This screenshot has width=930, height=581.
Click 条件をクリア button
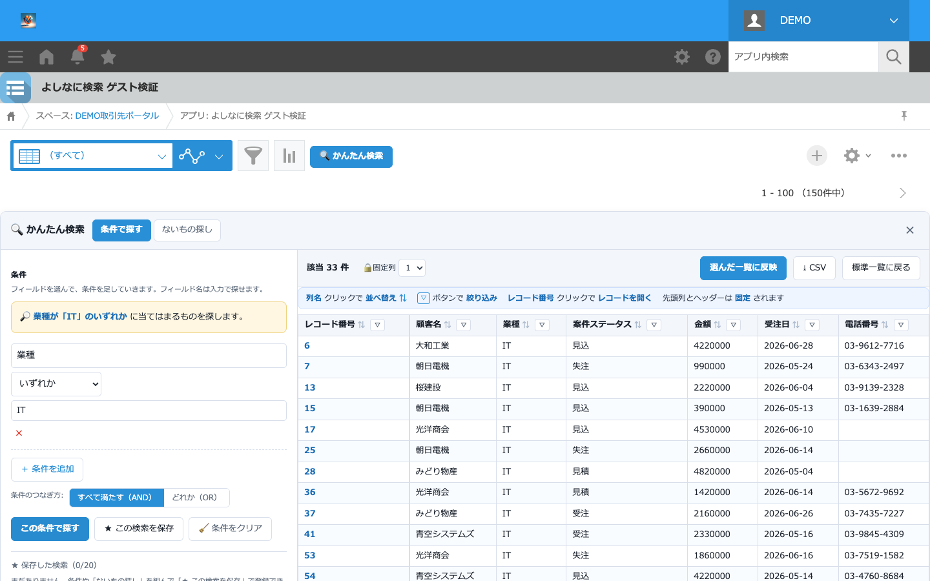pos(230,529)
